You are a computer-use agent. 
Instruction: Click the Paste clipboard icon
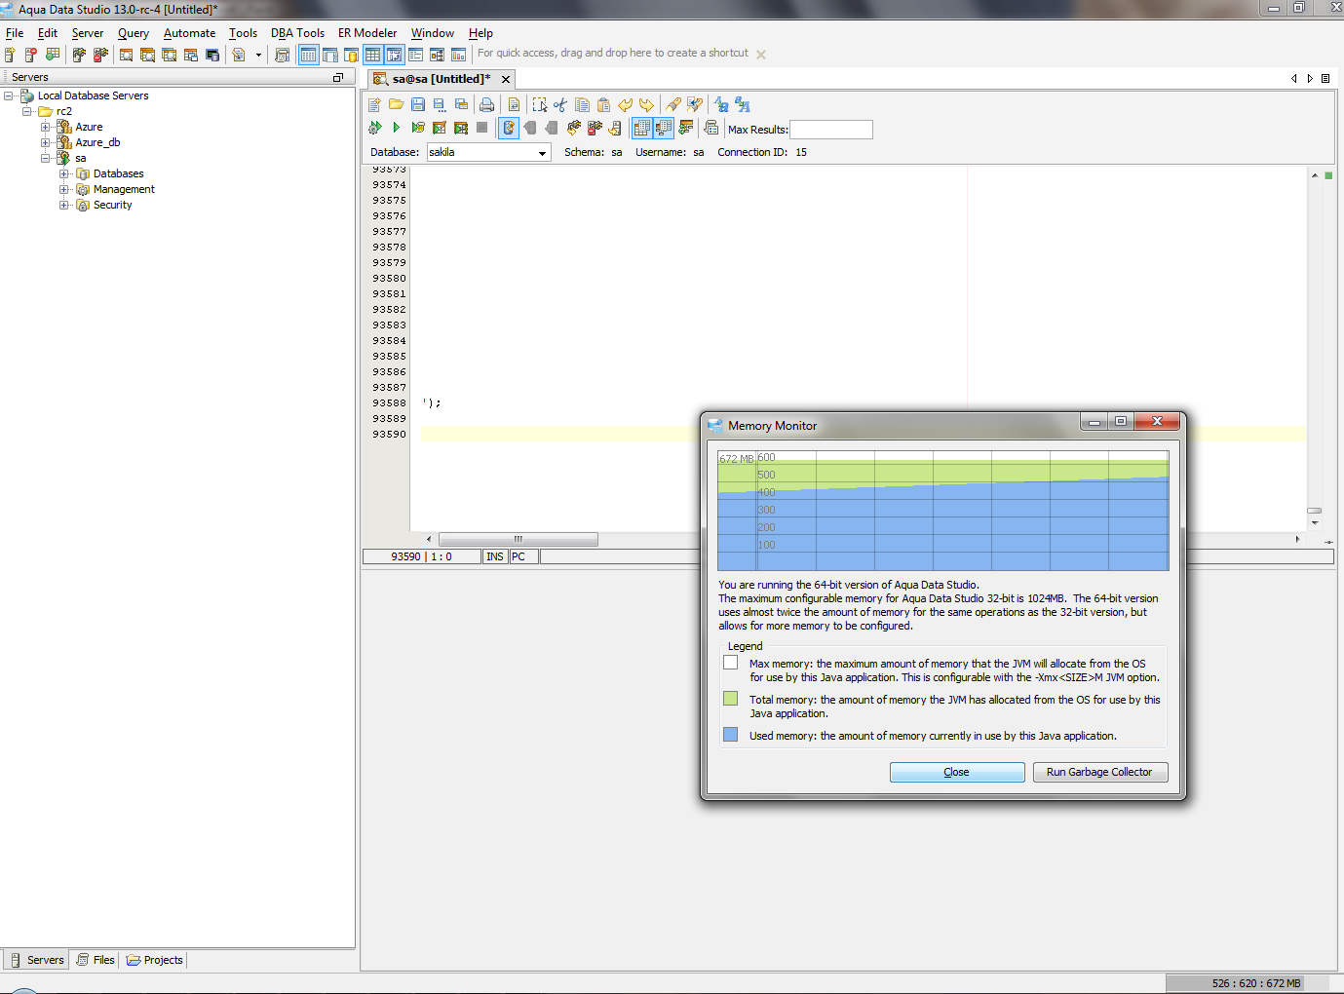(604, 104)
